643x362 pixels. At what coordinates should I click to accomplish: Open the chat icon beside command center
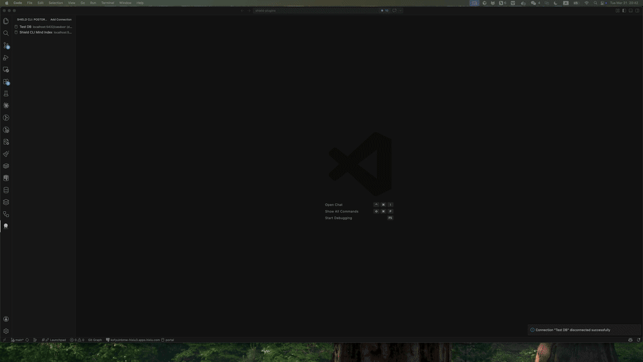click(x=395, y=11)
